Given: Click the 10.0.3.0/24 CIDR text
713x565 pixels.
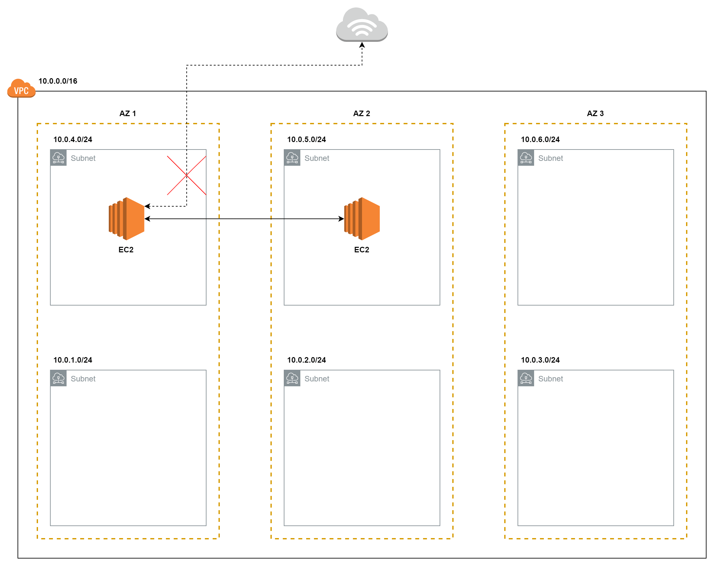Looking at the screenshot, I should coord(540,360).
